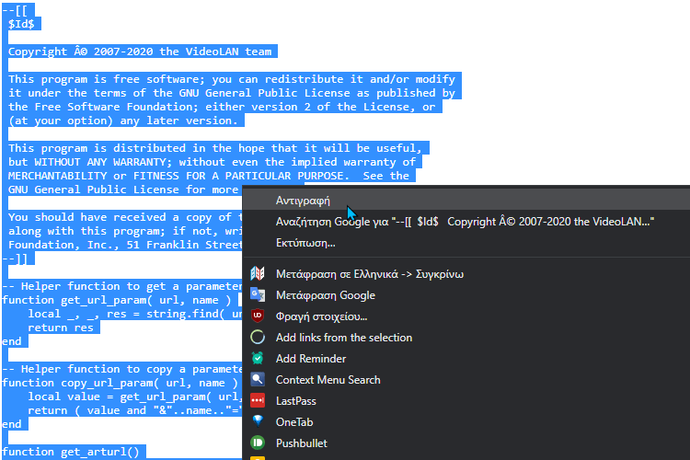Select the LastPass menu entry

[466, 400]
